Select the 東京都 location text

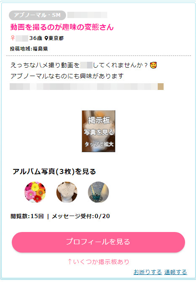[56, 38]
